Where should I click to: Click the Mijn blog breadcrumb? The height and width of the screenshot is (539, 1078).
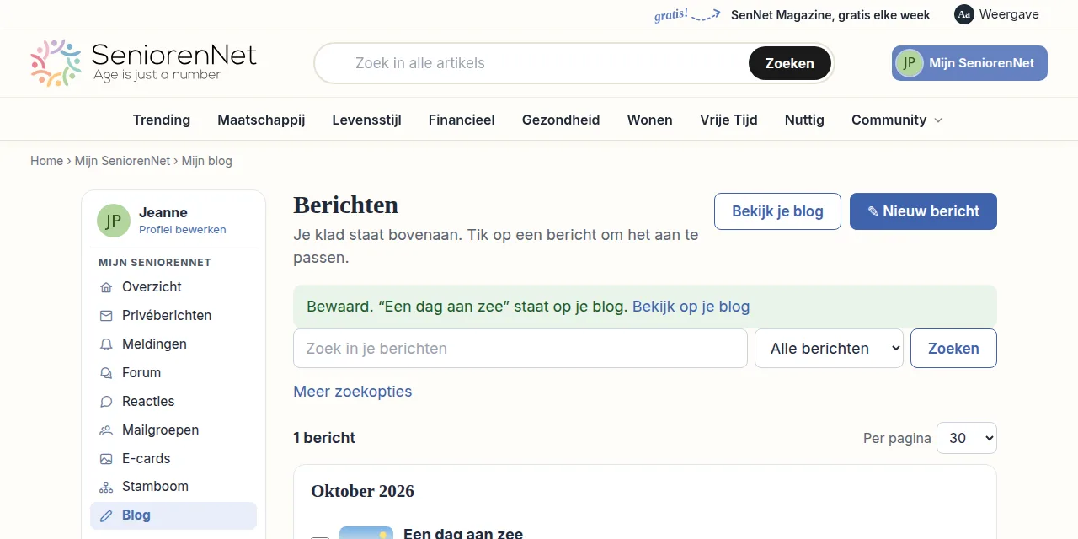coord(207,161)
